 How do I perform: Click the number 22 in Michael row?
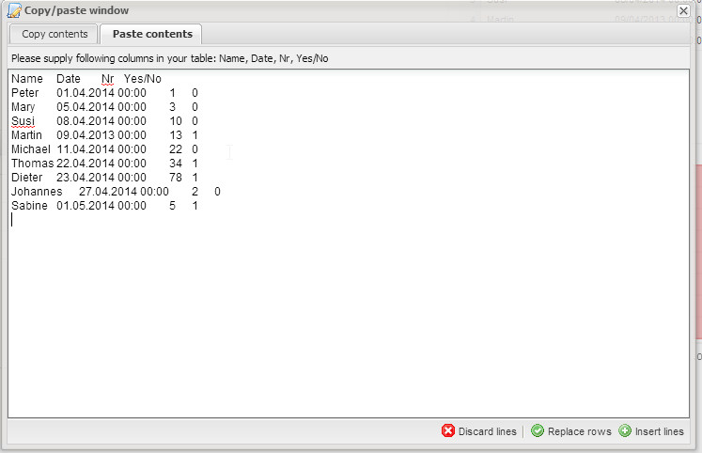176,149
